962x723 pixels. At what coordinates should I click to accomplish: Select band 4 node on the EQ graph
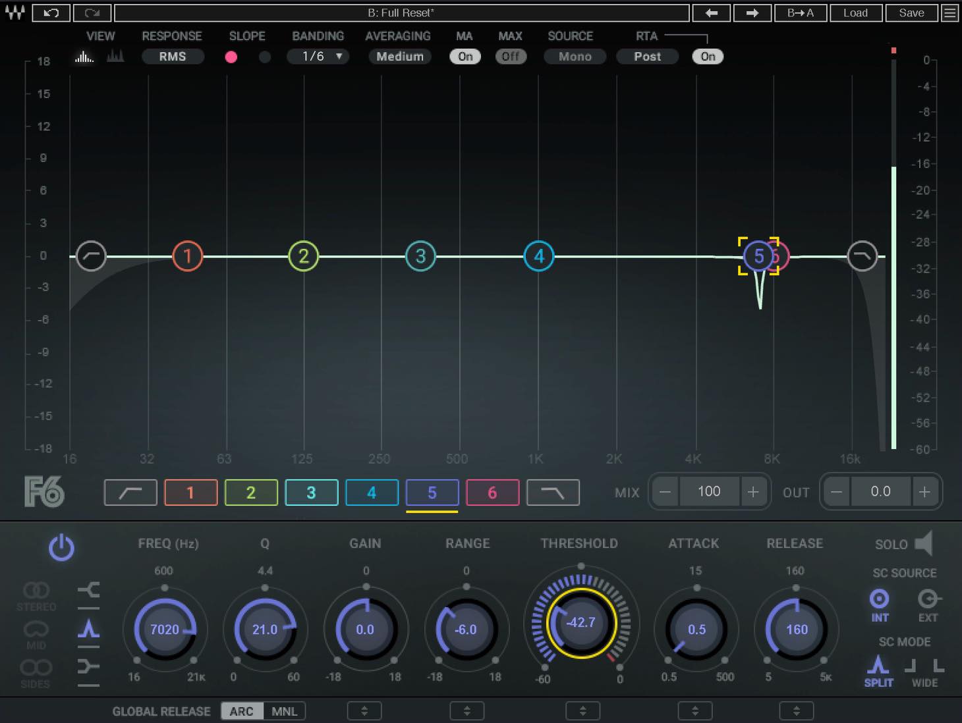(539, 256)
